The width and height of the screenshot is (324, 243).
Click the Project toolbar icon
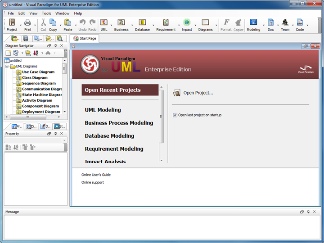(12, 22)
